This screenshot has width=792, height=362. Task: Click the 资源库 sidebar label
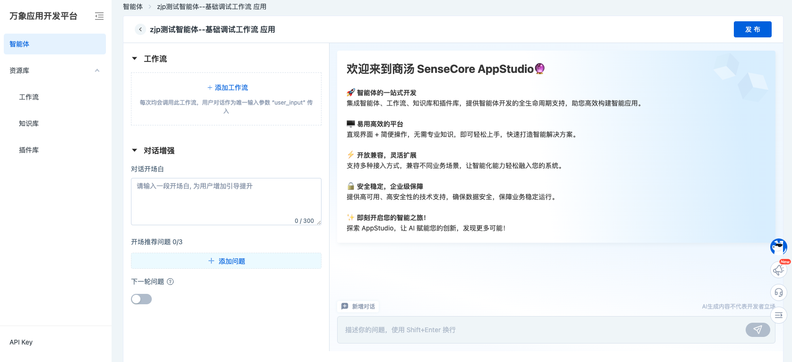pyautogui.click(x=19, y=71)
